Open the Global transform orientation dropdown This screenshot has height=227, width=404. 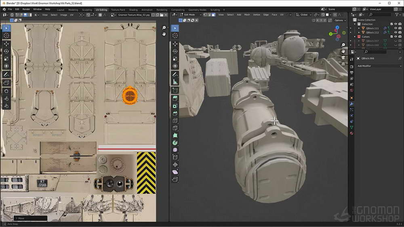coord(304,15)
